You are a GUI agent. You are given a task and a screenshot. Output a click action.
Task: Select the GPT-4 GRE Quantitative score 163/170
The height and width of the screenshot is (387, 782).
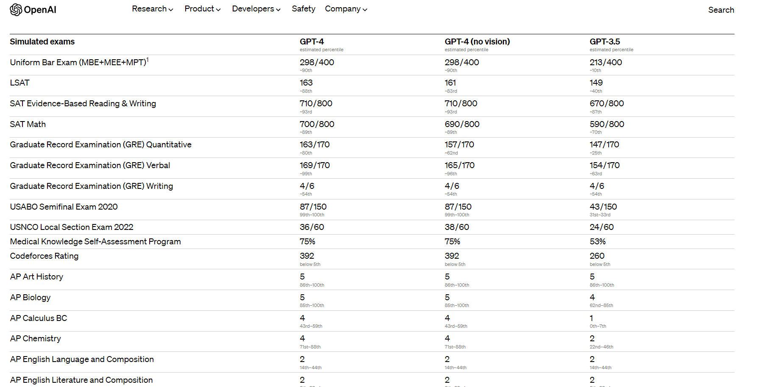[314, 144]
